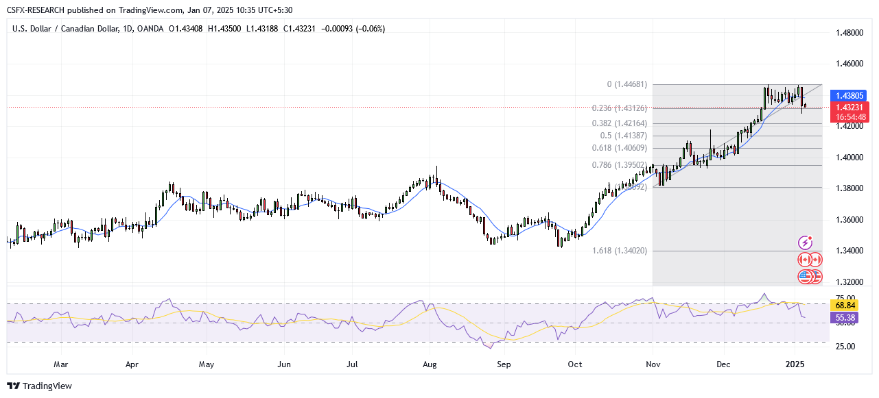Open the purple lightning bolt event icon
Image resolution: width=879 pixels, height=398 pixels.
[x=805, y=242]
